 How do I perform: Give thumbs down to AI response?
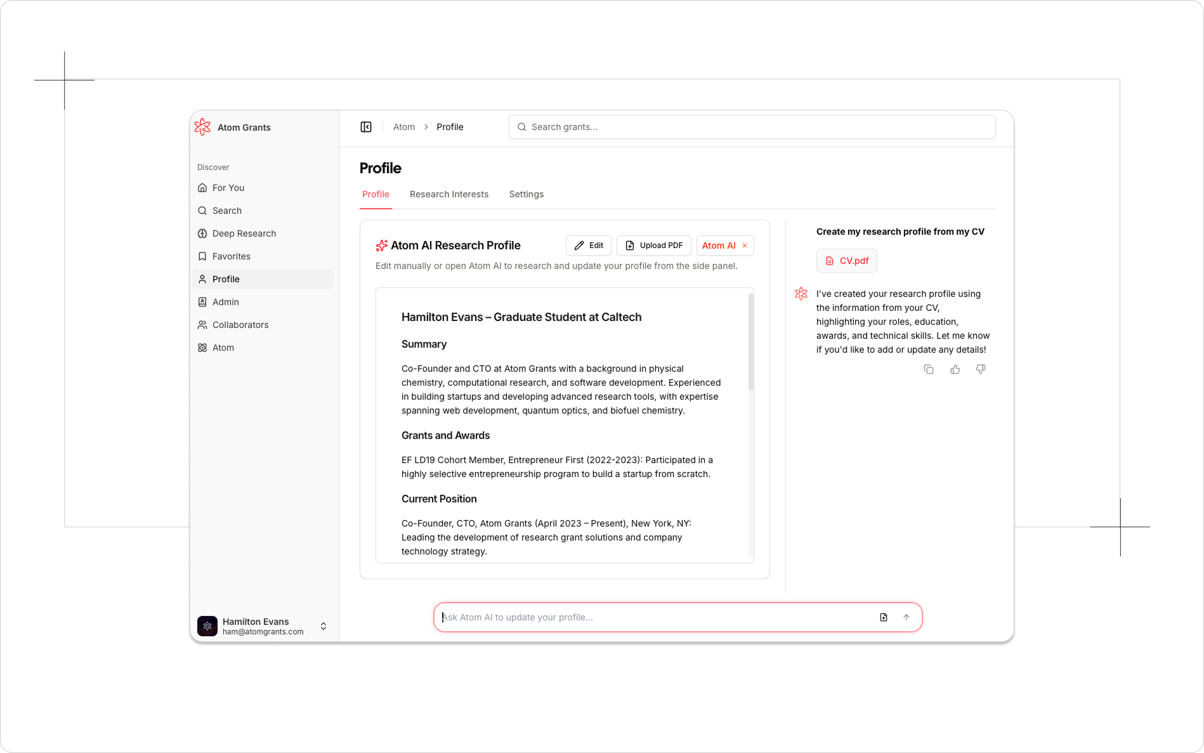981,369
